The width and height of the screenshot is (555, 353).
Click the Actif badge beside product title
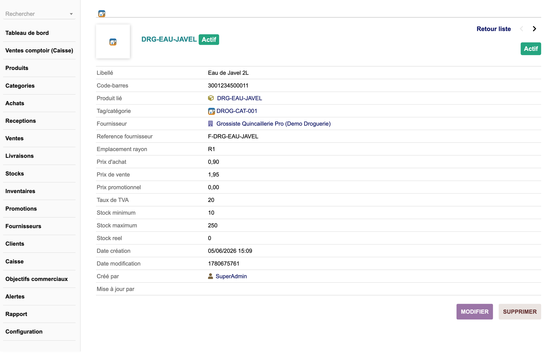click(209, 40)
